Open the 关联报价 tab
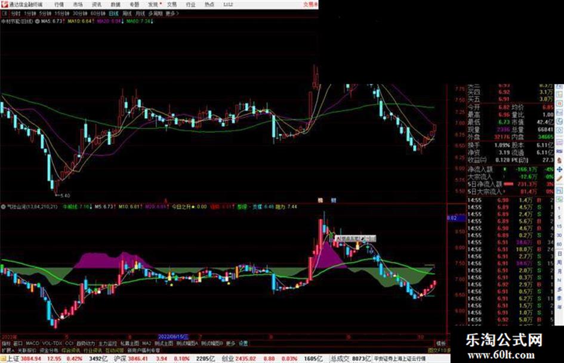564x363 pixels. click(27, 350)
